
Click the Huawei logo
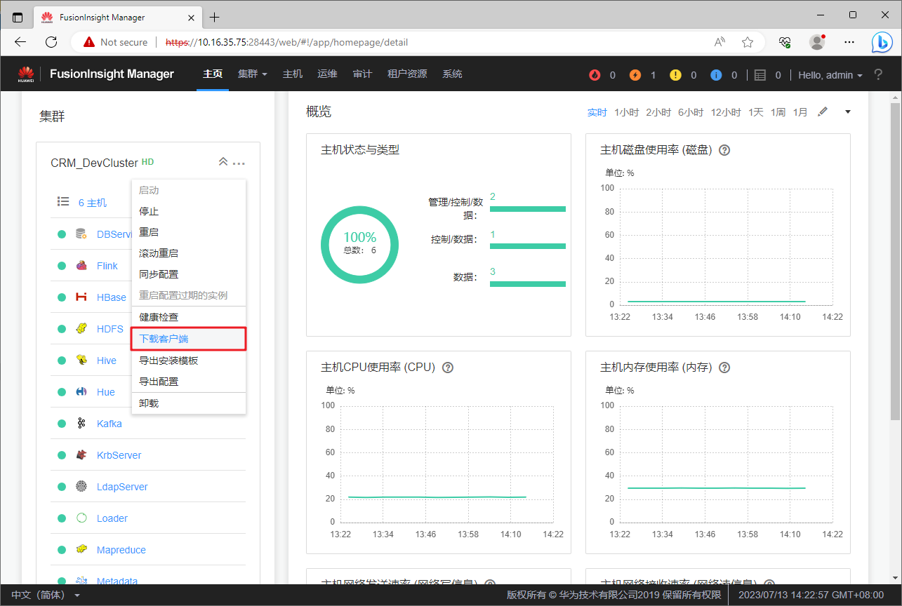[x=26, y=74]
